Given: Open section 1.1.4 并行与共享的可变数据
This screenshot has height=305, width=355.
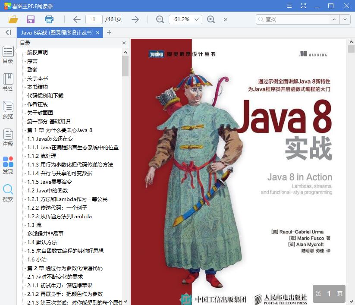Looking at the screenshot, I should pyautogui.click(x=60, y=173).
